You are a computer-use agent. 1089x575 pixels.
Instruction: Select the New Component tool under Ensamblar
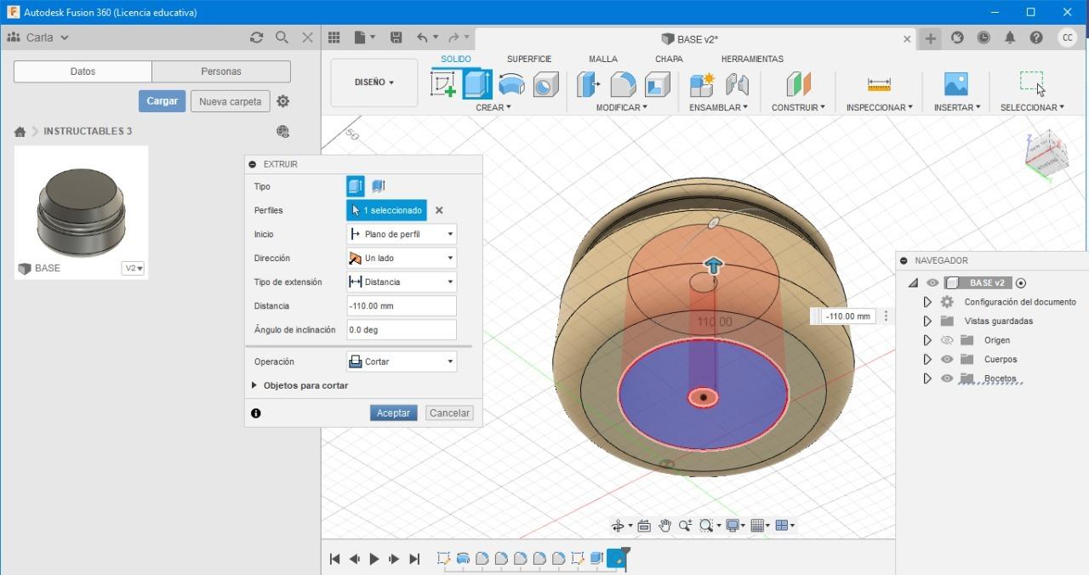(x=702, y=83)
